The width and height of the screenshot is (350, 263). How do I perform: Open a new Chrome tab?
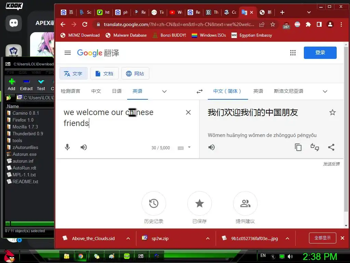(x=282, y=12)
